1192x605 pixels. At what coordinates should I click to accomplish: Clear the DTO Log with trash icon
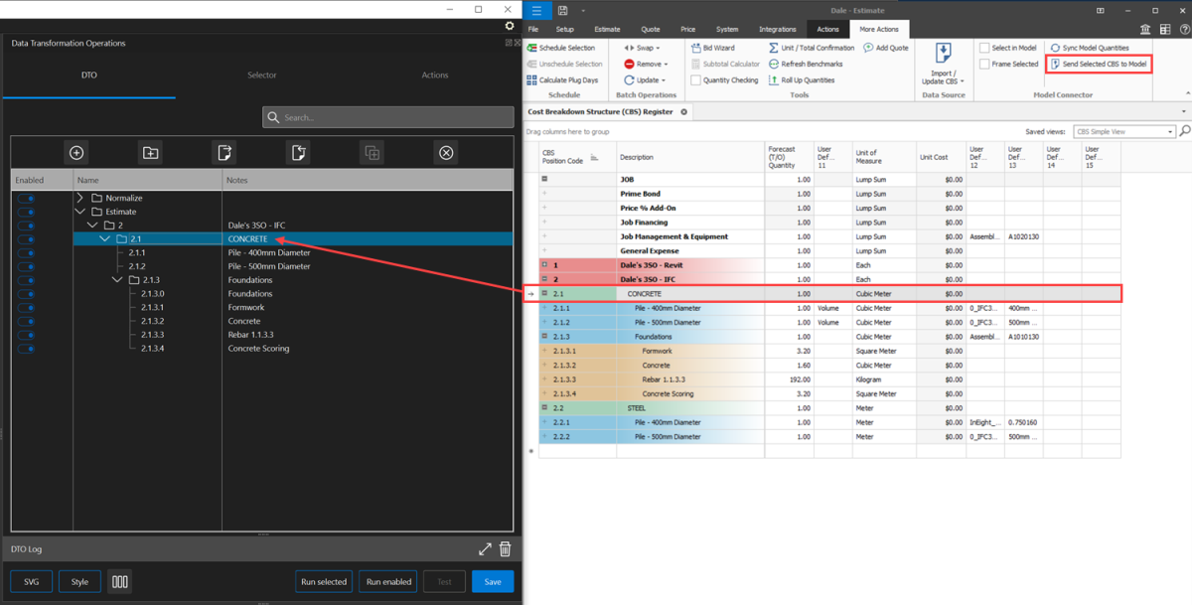(x=505, y=549)
